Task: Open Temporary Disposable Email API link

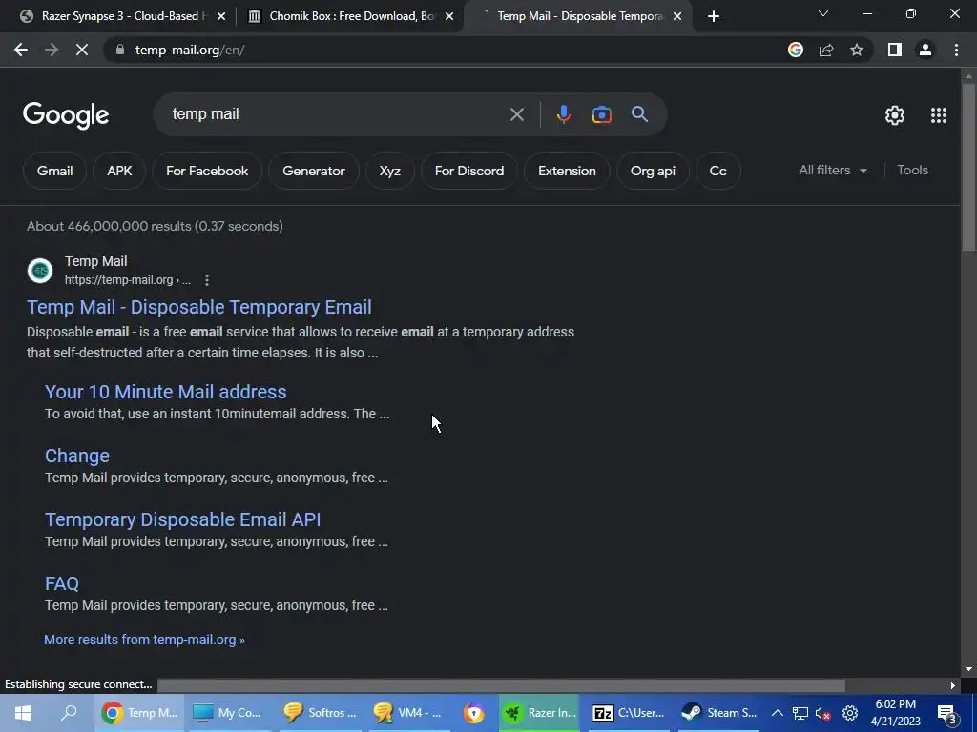Action: [182, 519]
